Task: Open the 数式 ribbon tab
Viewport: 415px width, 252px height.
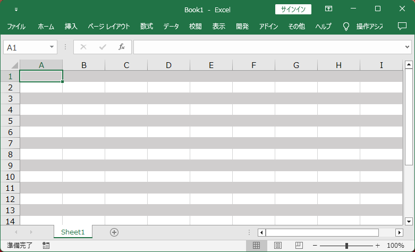Action: coord(147,26)
